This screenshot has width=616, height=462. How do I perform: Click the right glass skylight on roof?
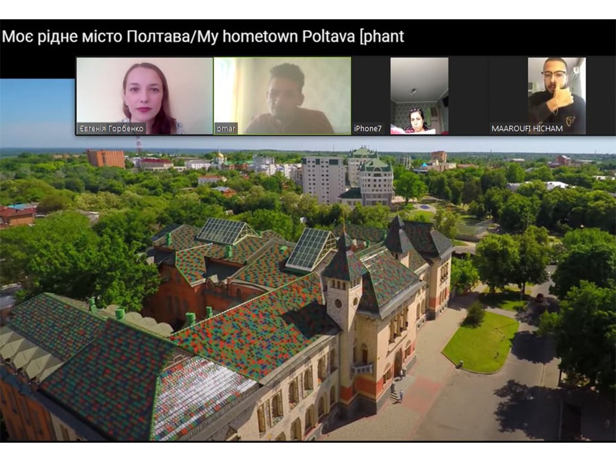tap(310, 248)
